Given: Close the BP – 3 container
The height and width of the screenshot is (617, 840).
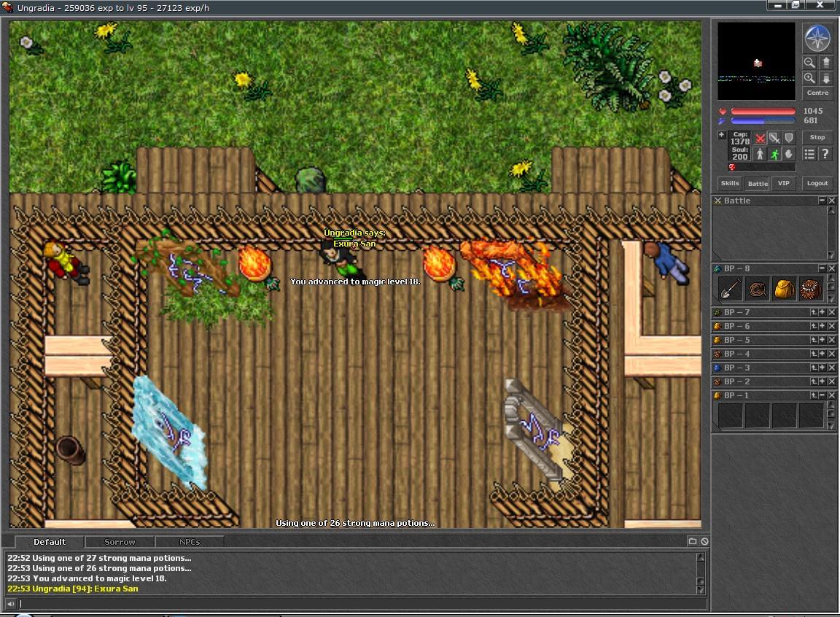Looking at the screenshot, I should point(831,368).
